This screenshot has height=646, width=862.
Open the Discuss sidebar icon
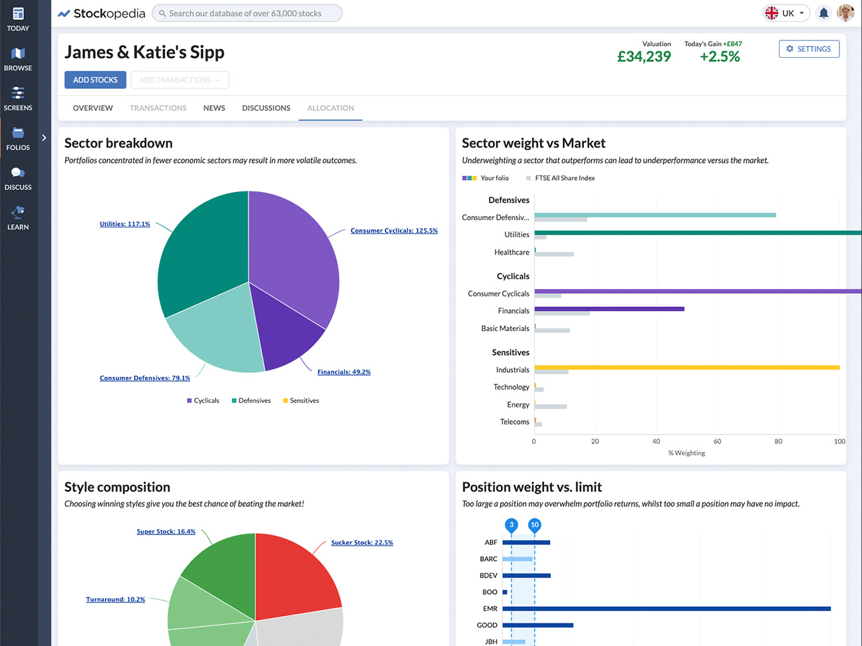click(18, 179)
